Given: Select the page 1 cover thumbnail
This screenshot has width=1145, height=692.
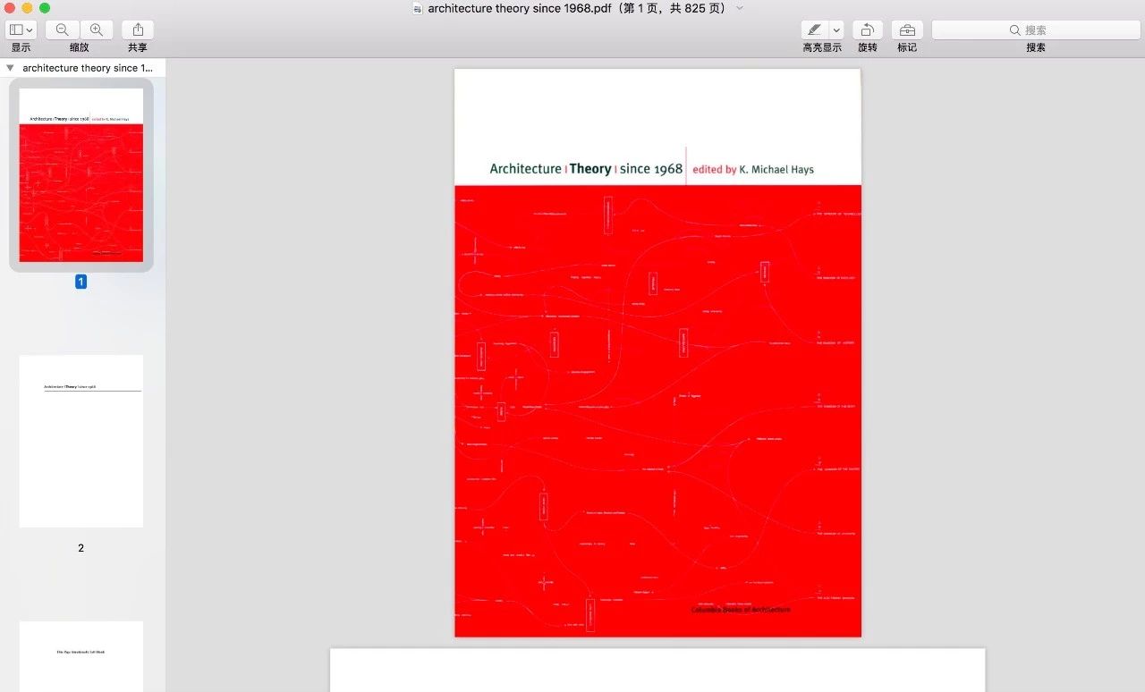Looking at the screenshot, I should (x=81, y=174).
